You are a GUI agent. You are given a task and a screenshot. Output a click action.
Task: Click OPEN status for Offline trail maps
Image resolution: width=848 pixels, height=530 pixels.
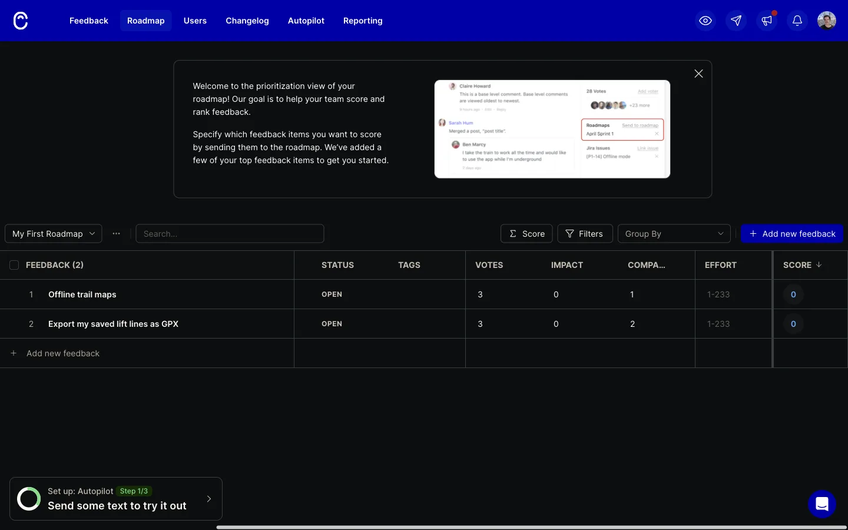tap(332, 294)
